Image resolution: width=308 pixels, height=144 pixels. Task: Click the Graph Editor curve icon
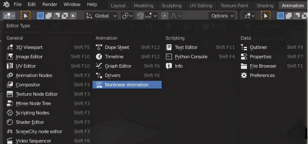point(99,66)
